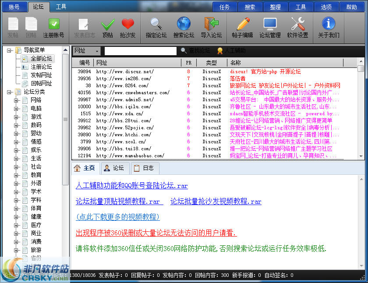368x283 pixels.
Task: Expand the 网络 category
Action: 16,100
